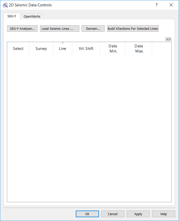
Task: Open the Domain settings
Action: point(93,29)
